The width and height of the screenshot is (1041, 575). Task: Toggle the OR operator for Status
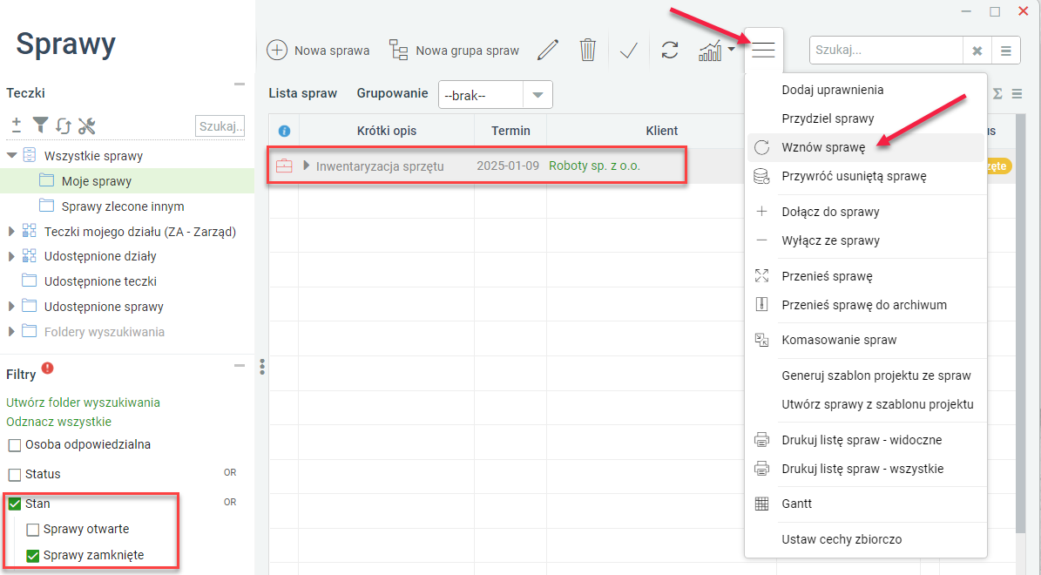(x=230, y=473)
